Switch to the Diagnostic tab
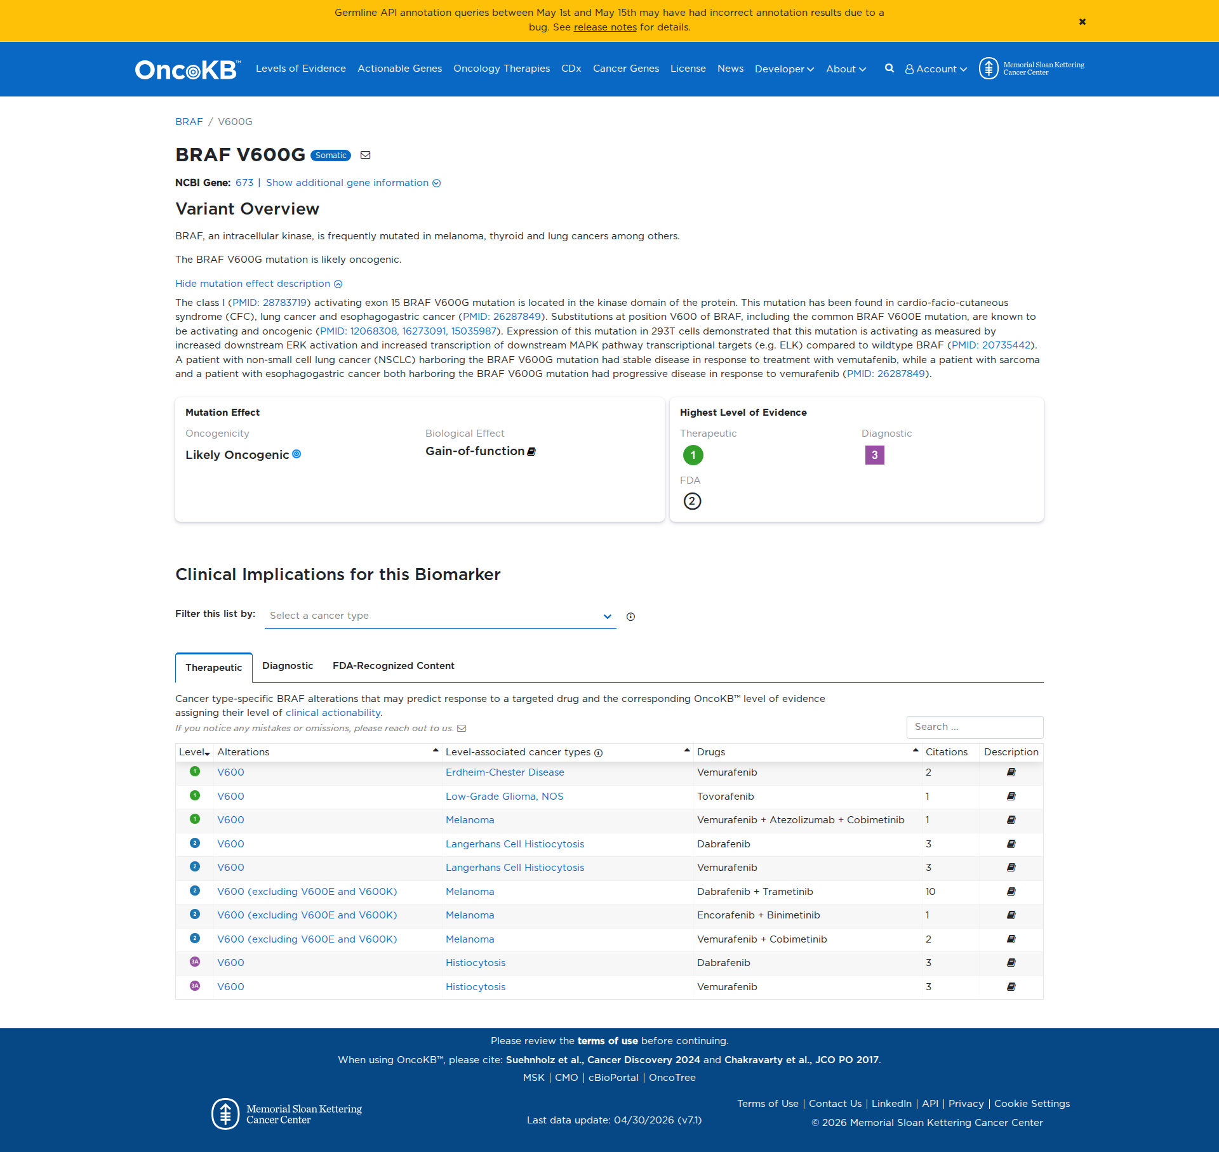This screenshot has height=1152, width=1219. pyautogui.click(x=288, y=666)
